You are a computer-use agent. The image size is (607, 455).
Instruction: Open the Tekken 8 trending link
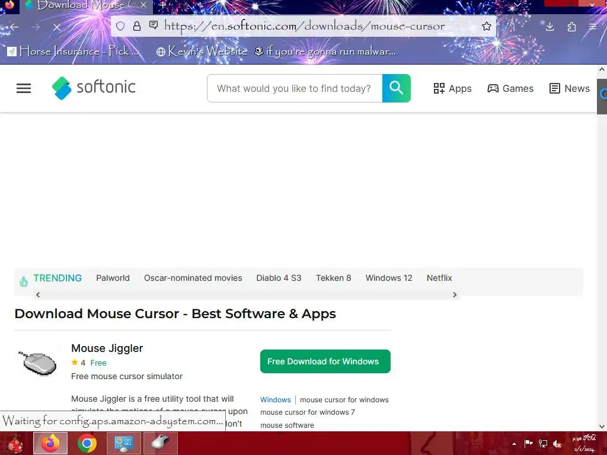pos(333,278)
